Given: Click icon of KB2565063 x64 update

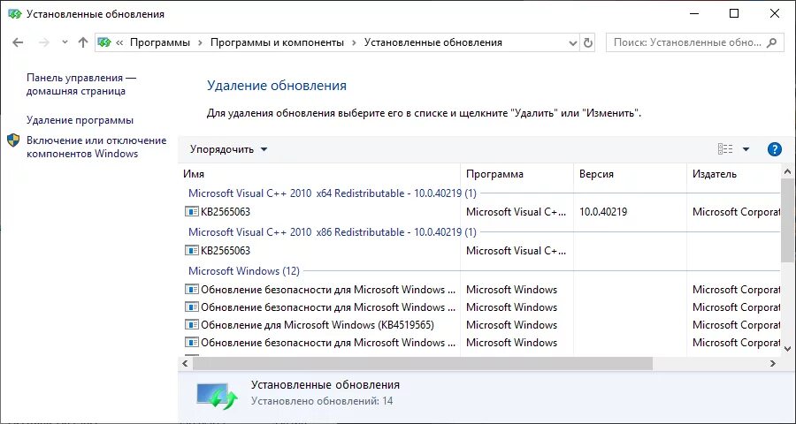Looking at the screenshot, I should point(191,211).
